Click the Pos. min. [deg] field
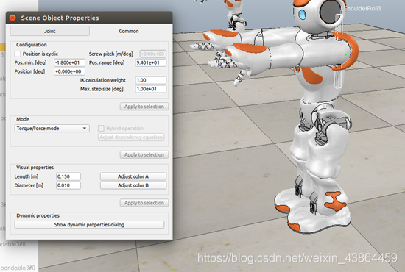Screen dimensions: 405x272 69,62
